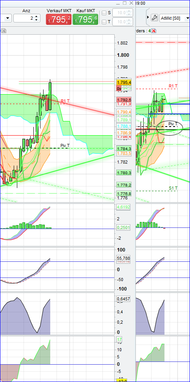Enable the S checkbox

(104, 13)
